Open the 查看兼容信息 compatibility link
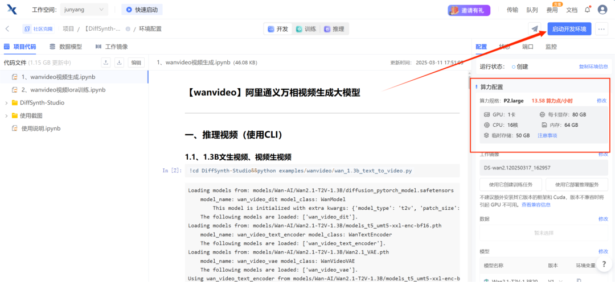This screenshot has height=282, width=615. pos(536,205)
